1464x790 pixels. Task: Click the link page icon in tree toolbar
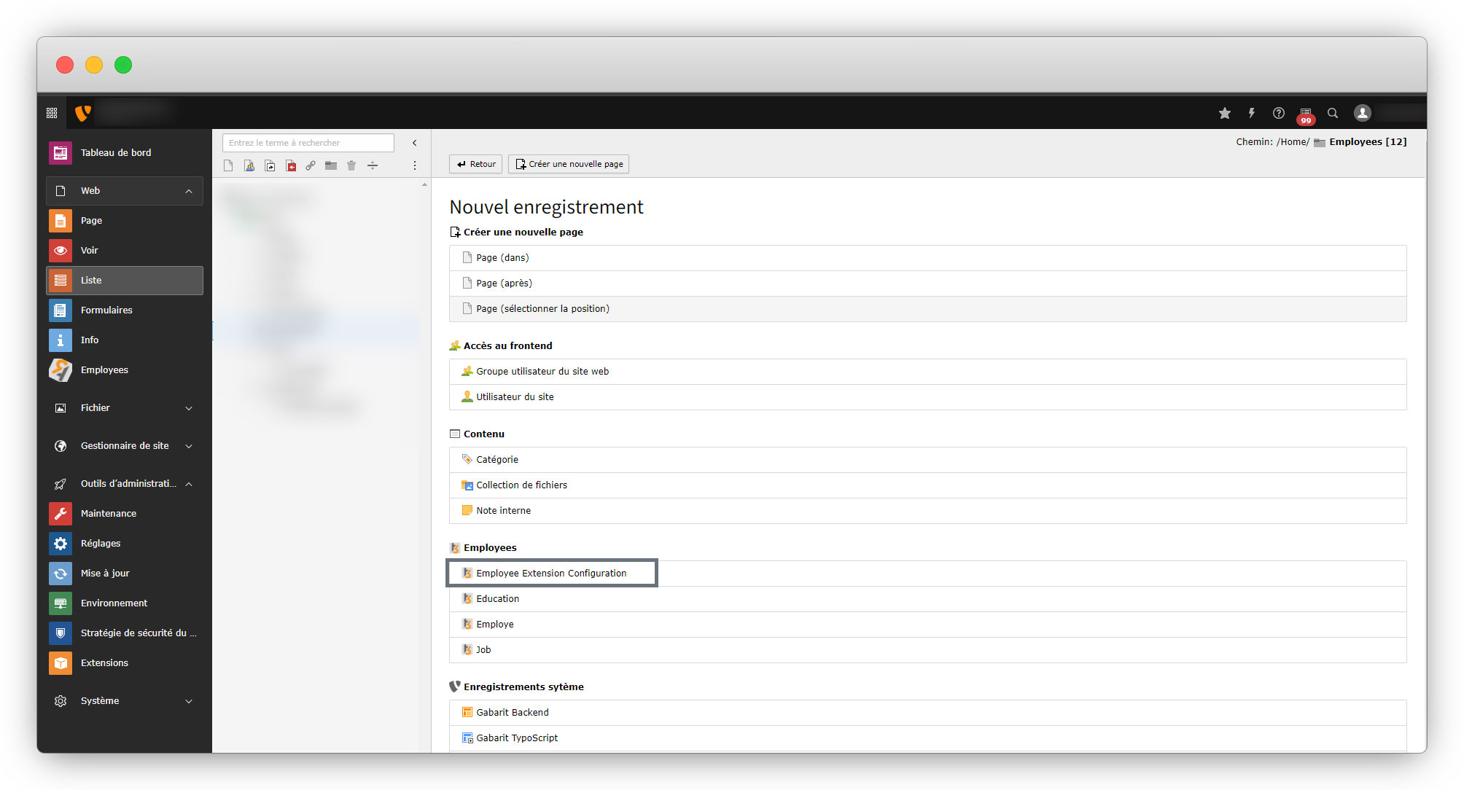coord(311,166)
